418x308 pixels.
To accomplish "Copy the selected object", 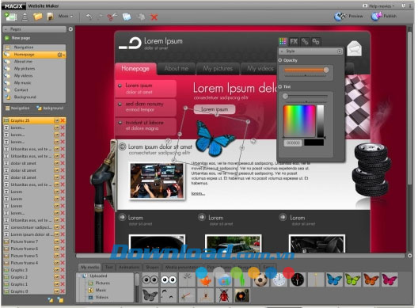I will 127,17.
